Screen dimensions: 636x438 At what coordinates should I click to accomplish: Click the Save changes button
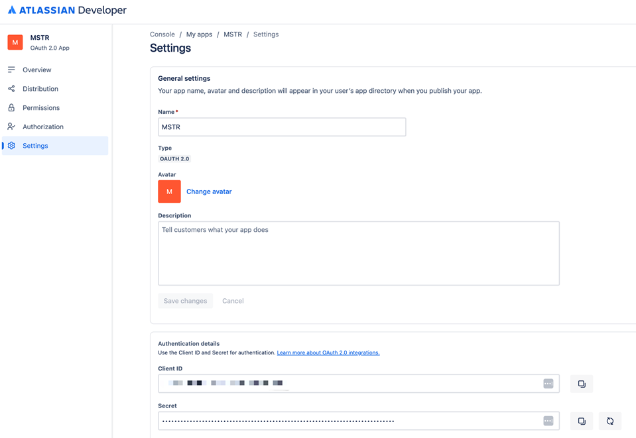pos(185,300)
